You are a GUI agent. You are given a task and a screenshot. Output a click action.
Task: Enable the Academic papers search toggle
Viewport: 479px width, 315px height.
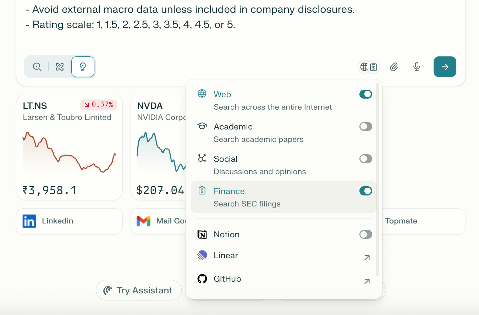point(366,126)
